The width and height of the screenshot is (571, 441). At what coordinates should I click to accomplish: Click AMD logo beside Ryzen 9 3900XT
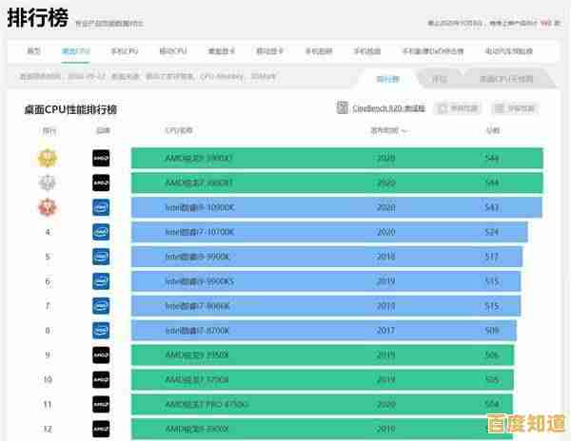(x=101, y=158)
